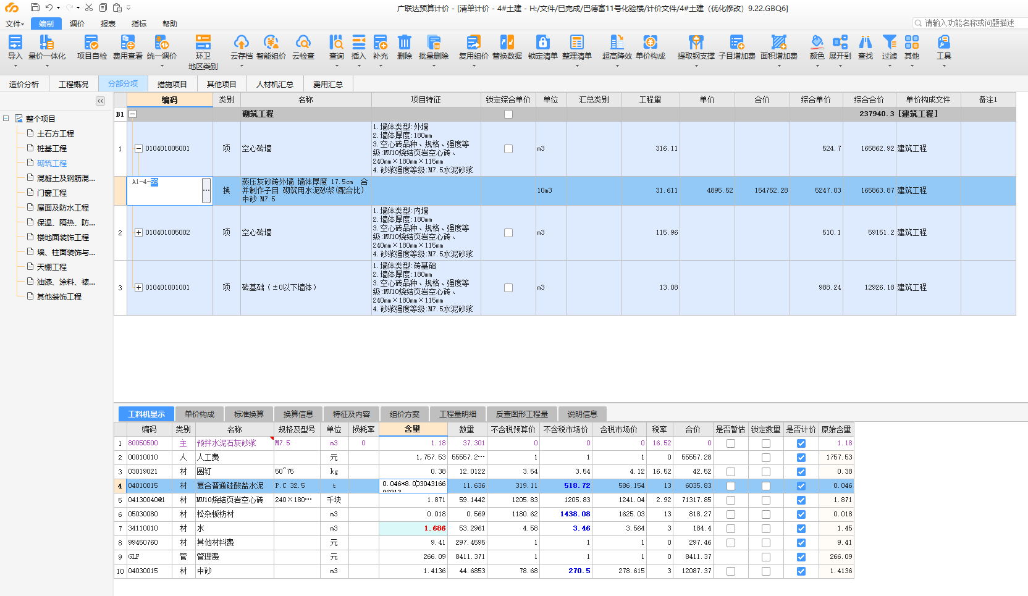The width and height of the screenshot is (1028, 596).
Task: Collapse the 砌筑工程 B1 section
Action: coord(132,114)
